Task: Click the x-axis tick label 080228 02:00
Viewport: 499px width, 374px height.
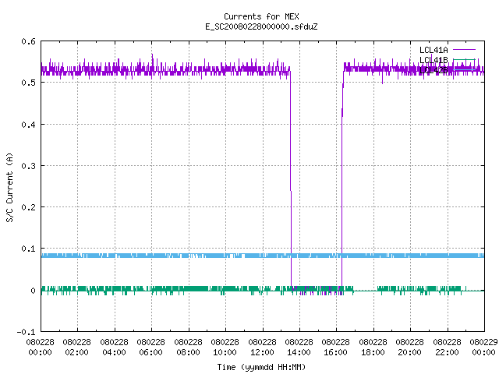Action: pyautogui.click(x=77, y=348)
